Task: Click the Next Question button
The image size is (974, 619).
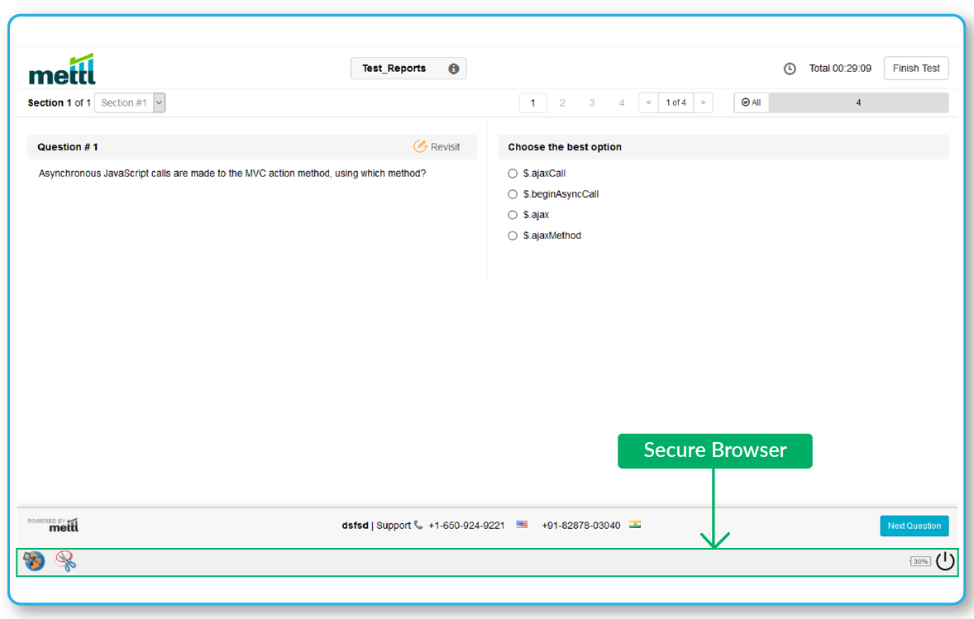Action: (x=914, y=526)
